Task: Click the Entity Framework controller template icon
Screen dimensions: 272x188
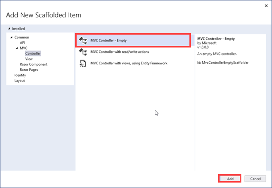Action: (x=83, y=63)
